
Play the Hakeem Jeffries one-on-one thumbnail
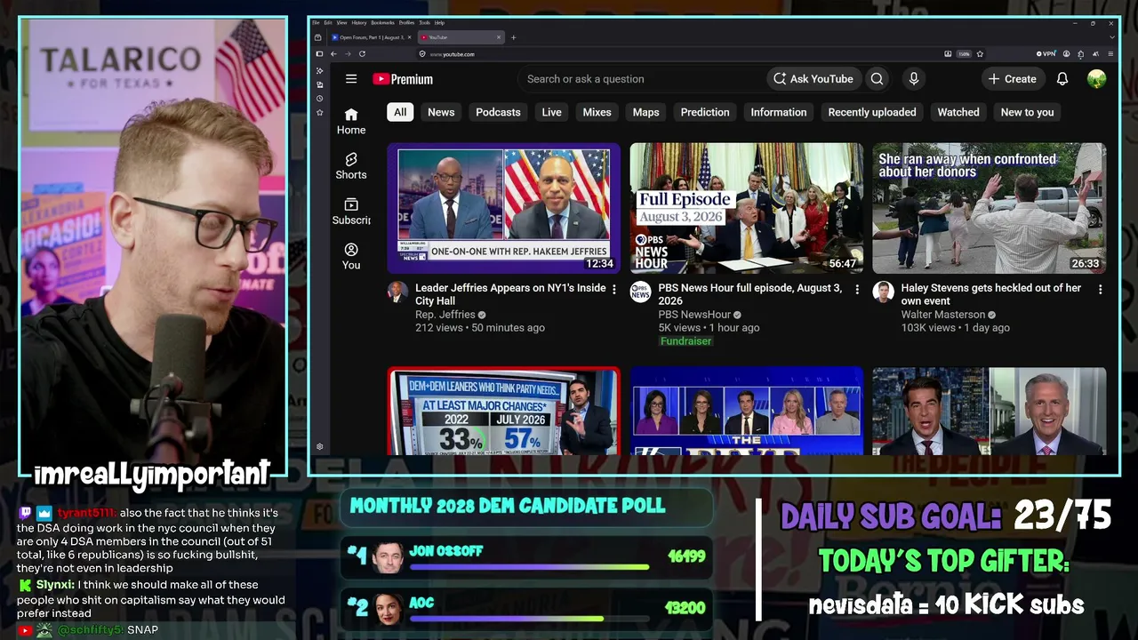coord(503,208)
